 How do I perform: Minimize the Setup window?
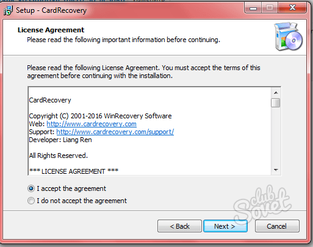click(253, 9)
